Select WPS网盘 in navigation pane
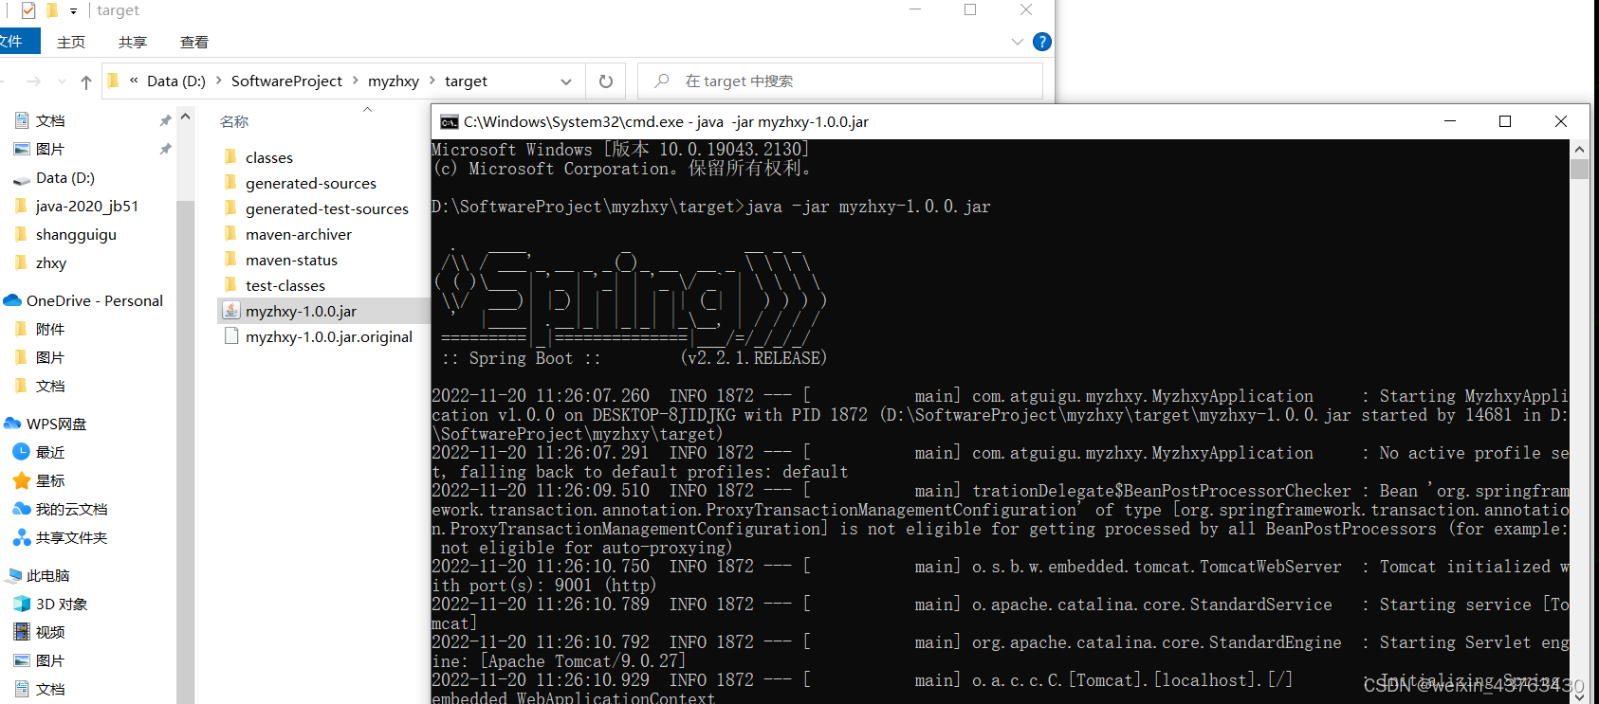1599x704 pixels. [x=56, y=424]
